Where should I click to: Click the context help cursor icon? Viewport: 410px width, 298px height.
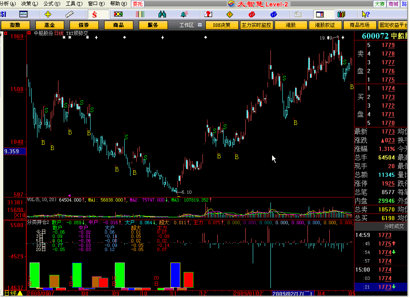tap(365, 14)
